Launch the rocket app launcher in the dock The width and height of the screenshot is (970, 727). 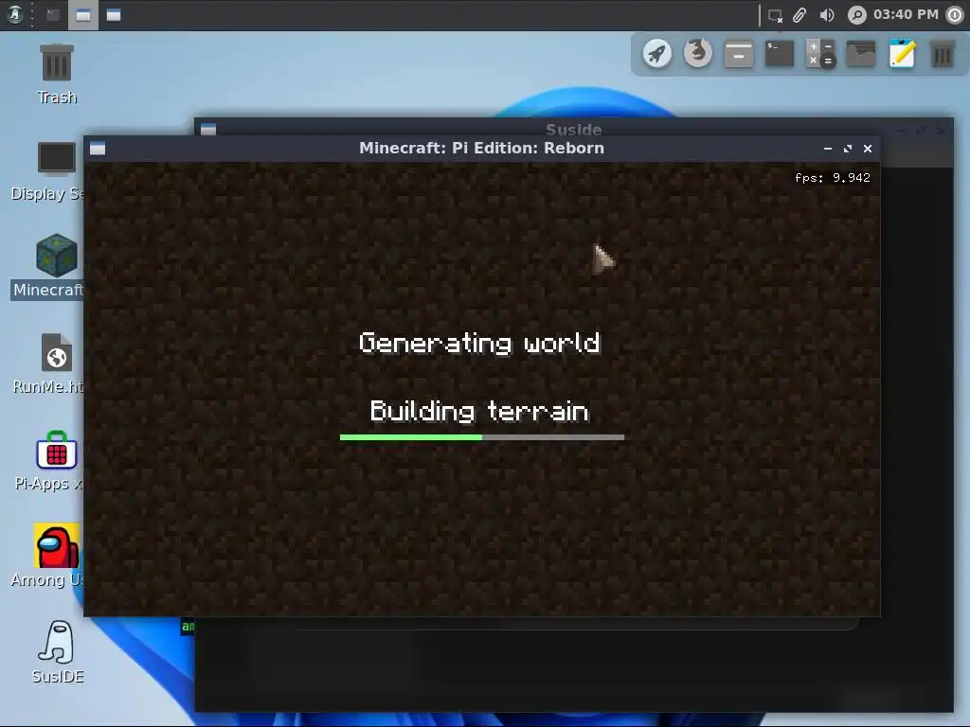click(657, 54)
